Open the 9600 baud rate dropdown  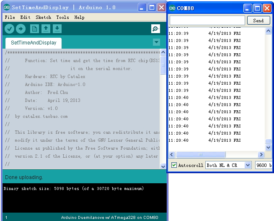264,165
